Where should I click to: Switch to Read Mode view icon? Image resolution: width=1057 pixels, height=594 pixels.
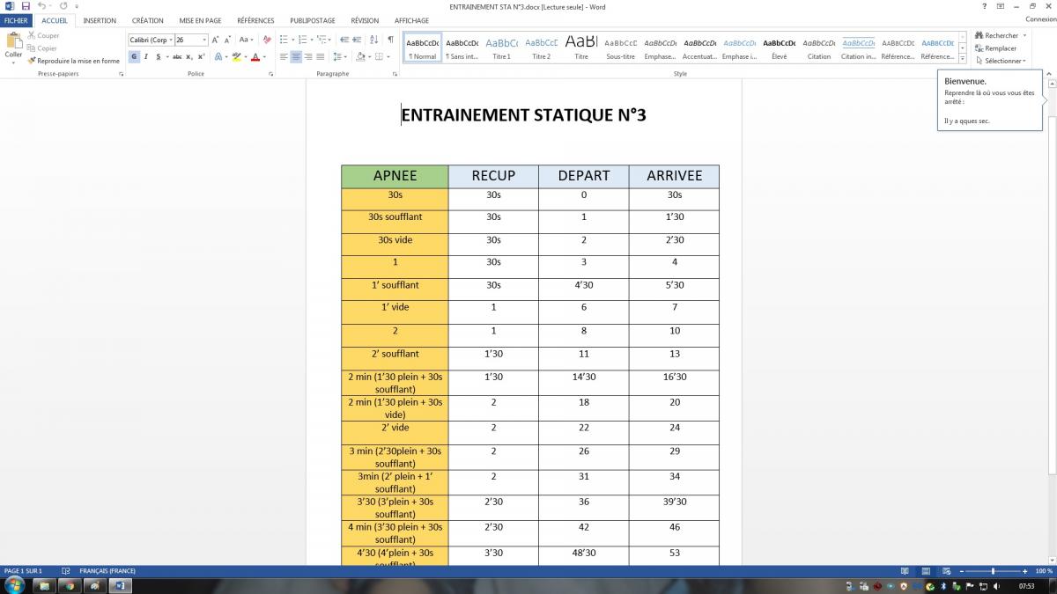pos(905,571)
